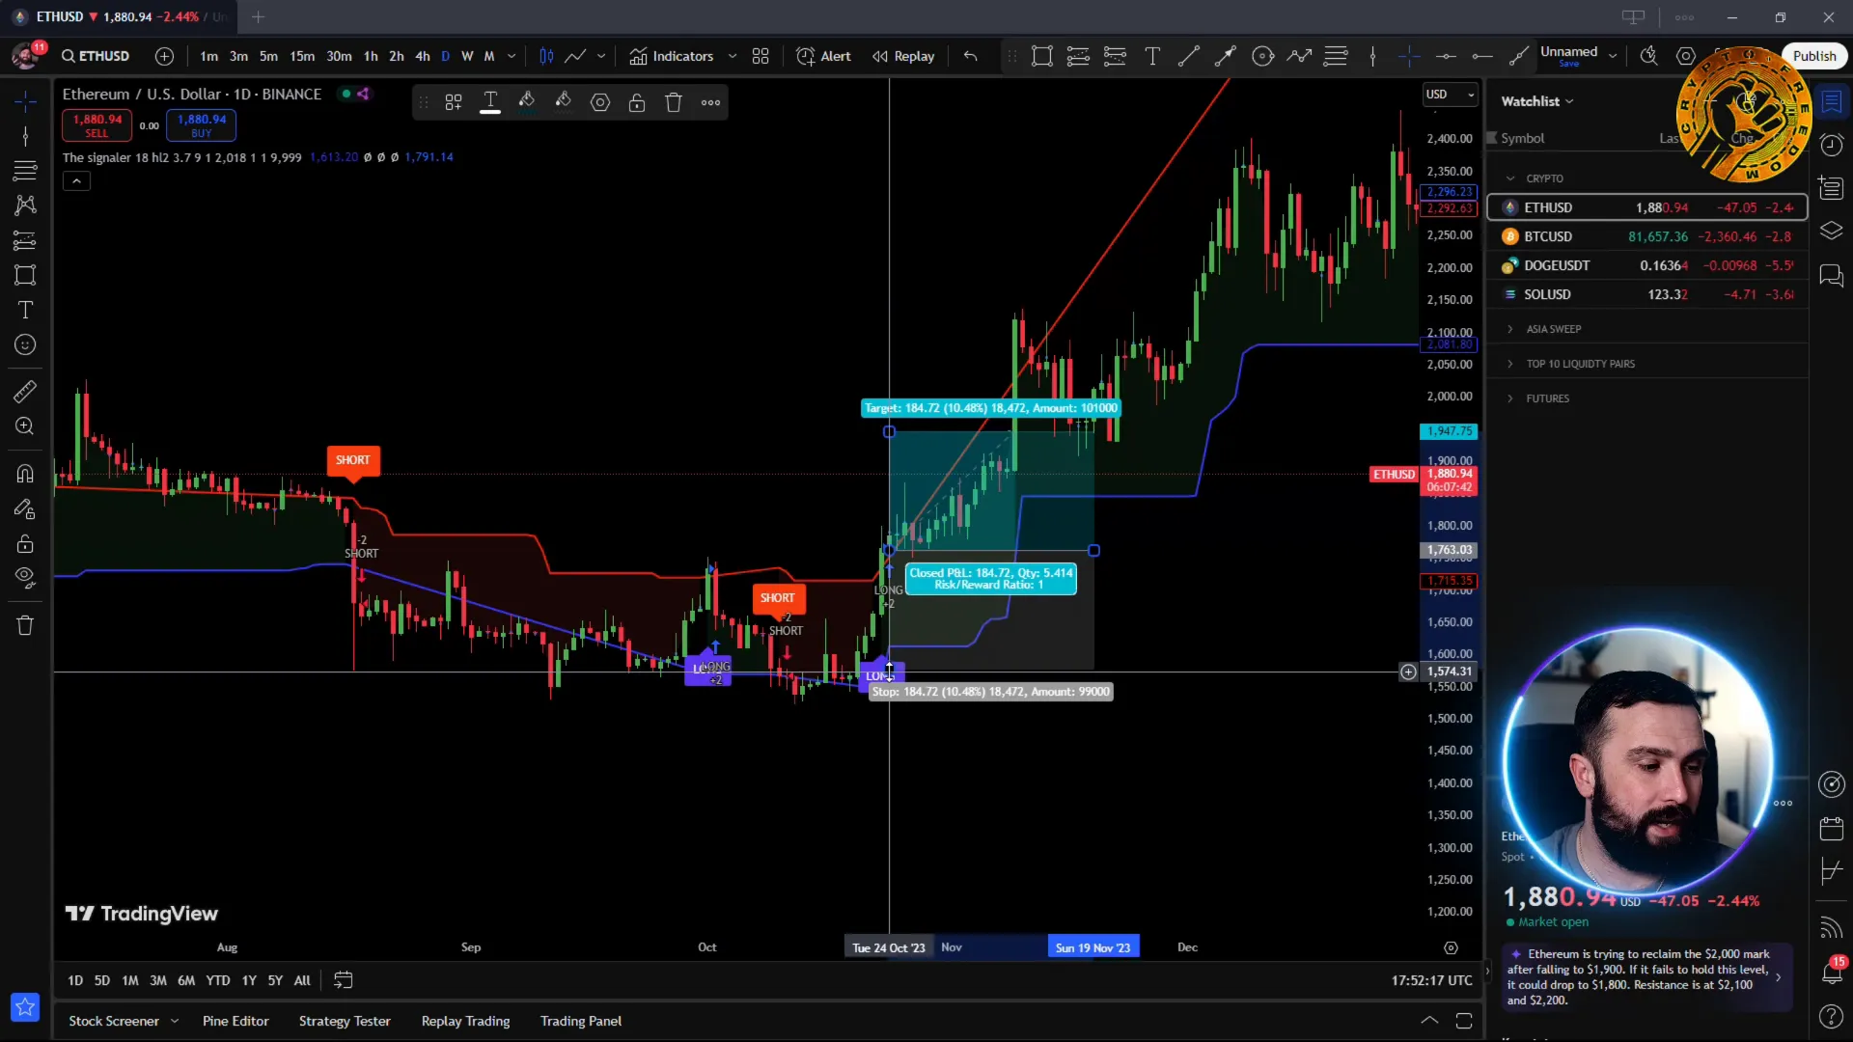Expand the FUTURES watchlist section

pyautogui.click(x=1510, y=398)
